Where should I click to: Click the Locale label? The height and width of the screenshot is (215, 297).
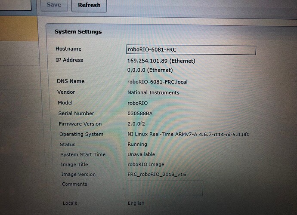(70, 203)
